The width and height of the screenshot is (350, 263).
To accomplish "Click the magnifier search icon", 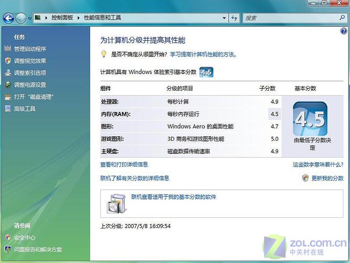I will (342, 18).
